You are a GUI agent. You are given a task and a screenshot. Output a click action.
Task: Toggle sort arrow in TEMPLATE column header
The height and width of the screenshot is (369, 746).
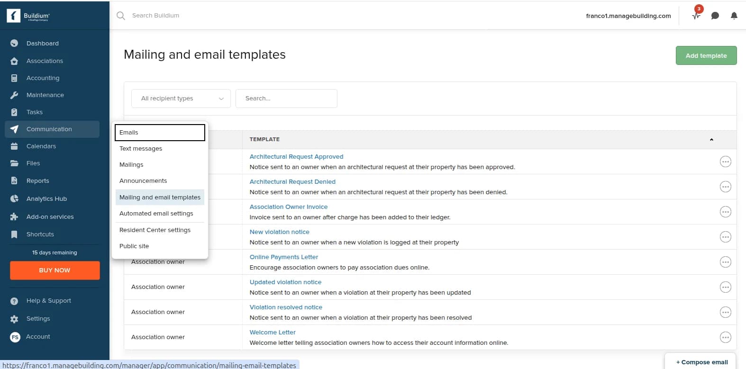tap(711, 140)
